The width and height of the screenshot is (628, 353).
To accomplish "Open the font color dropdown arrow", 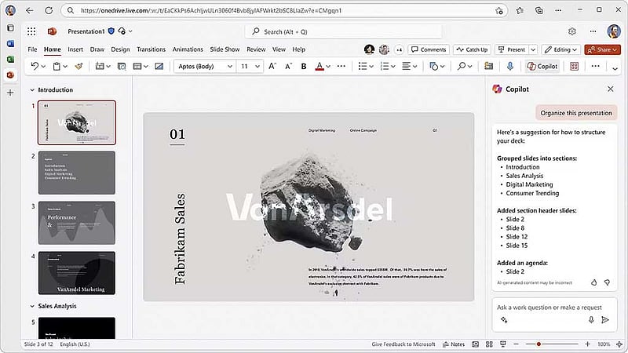I will 328,67.
